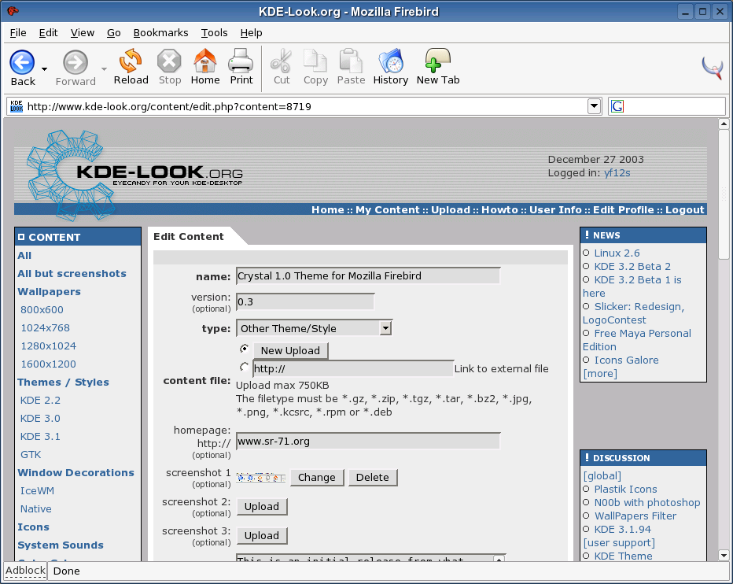
Task: Open the N00b with photoshop discussion link
Action: [647, 503]
